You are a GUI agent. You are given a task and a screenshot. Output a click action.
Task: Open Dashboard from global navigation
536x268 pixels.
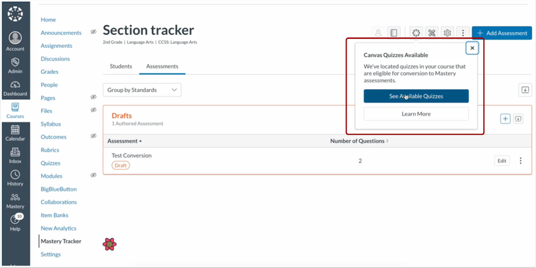click(x=15, y=88)
